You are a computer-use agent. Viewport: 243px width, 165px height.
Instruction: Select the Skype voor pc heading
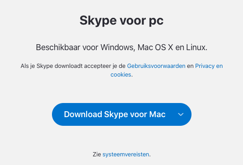121,21
